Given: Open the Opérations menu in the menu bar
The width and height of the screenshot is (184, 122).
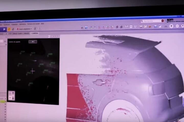Looking at the screenshot, I should [22, 24].
